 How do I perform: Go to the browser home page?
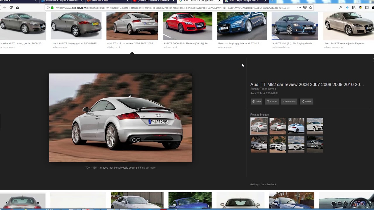coord(18,8)
